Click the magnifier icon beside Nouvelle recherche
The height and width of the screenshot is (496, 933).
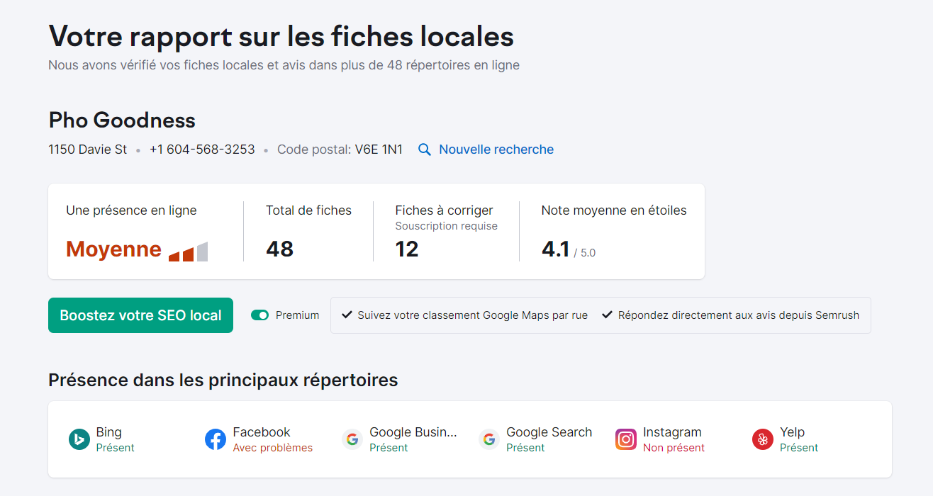[425, 150]
